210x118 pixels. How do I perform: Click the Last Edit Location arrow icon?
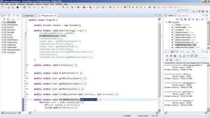click(x=171, y=7)
